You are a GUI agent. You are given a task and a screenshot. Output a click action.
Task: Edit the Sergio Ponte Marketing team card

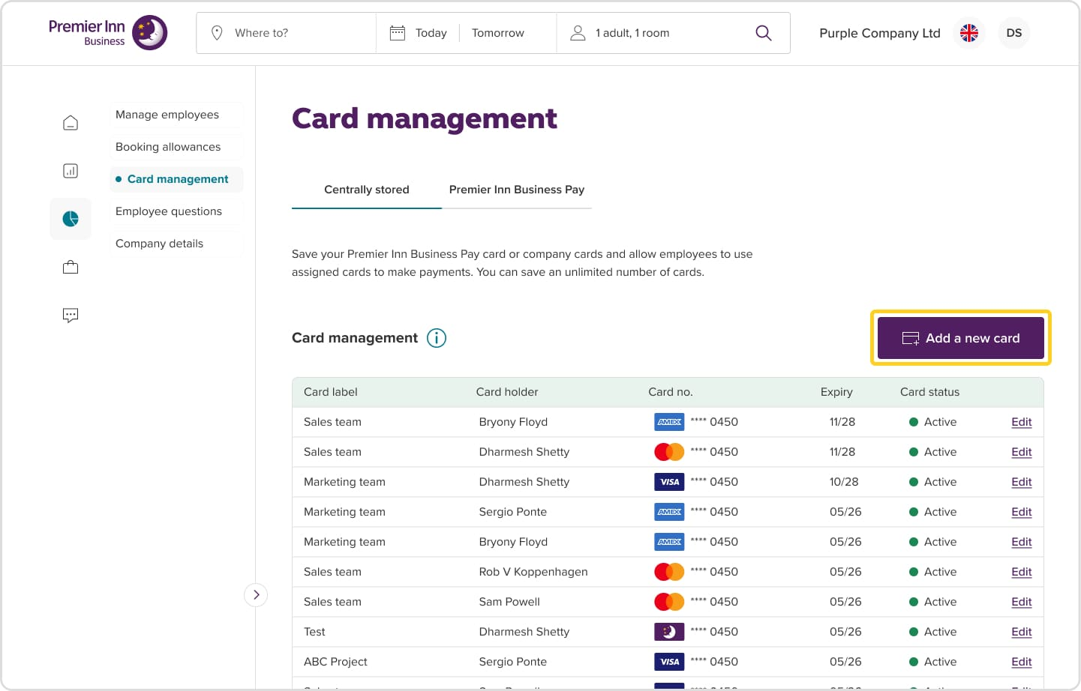click(1022, 512)
